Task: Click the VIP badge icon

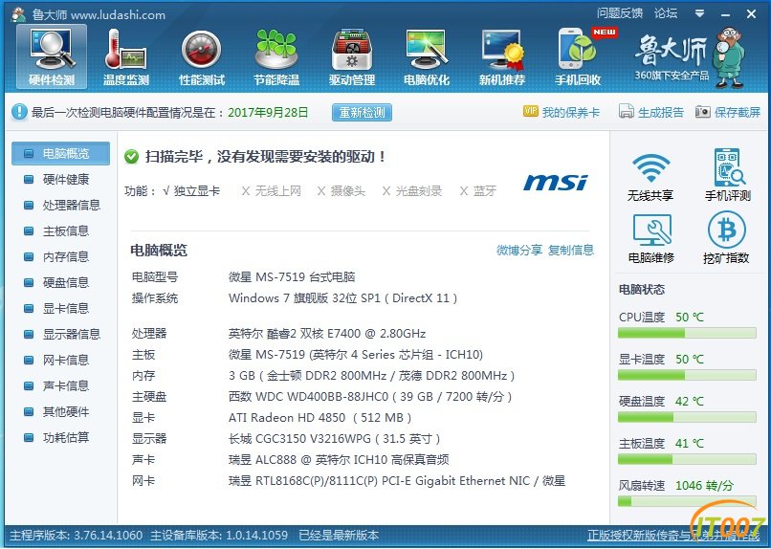Action: [531, 112]
